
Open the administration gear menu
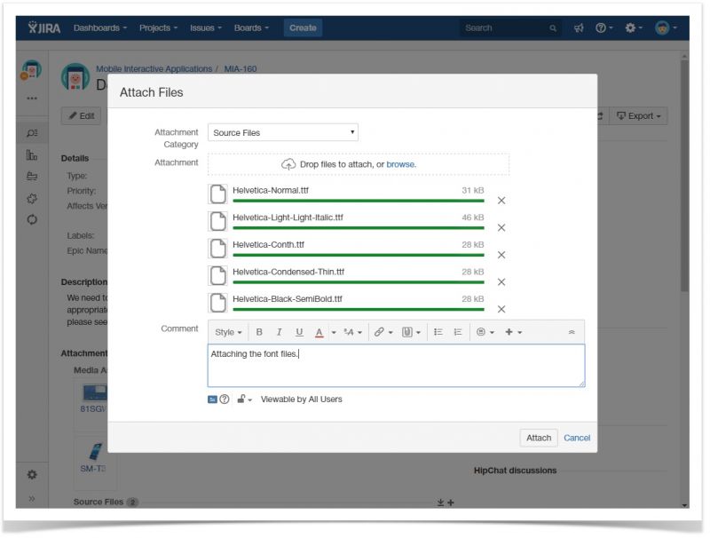(634, 28)
